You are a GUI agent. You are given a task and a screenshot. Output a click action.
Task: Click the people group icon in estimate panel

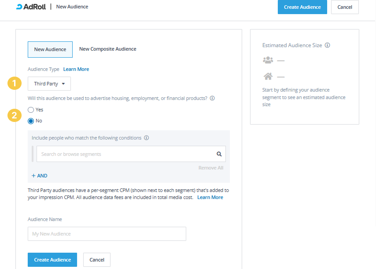[268, 60]
